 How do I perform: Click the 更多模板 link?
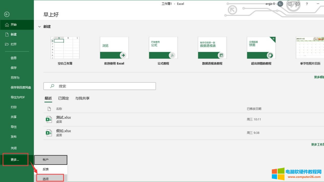319,77
